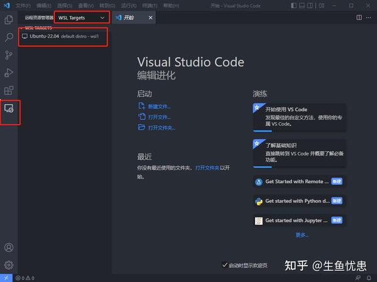Viewport: 377px width, 282px height.
Task: Click the remote window indicator in the status bar
Action: coord(6,278)
